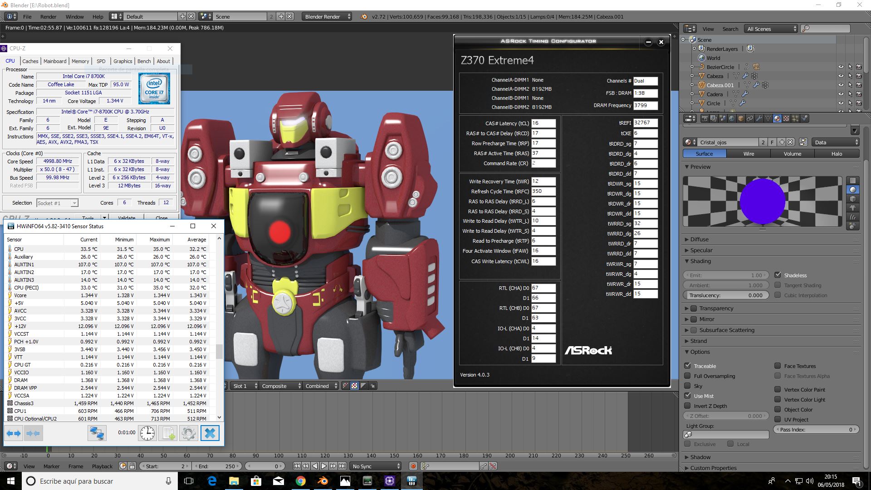This screenshot has height=490, width=871.
Task: Open the Composite view layer dropdown
Action: pyautogui.click(x=281, y=386)
